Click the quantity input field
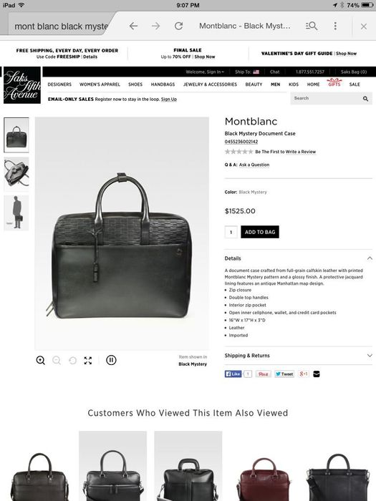This screenshot has width=376, height=501. (231, 232)
